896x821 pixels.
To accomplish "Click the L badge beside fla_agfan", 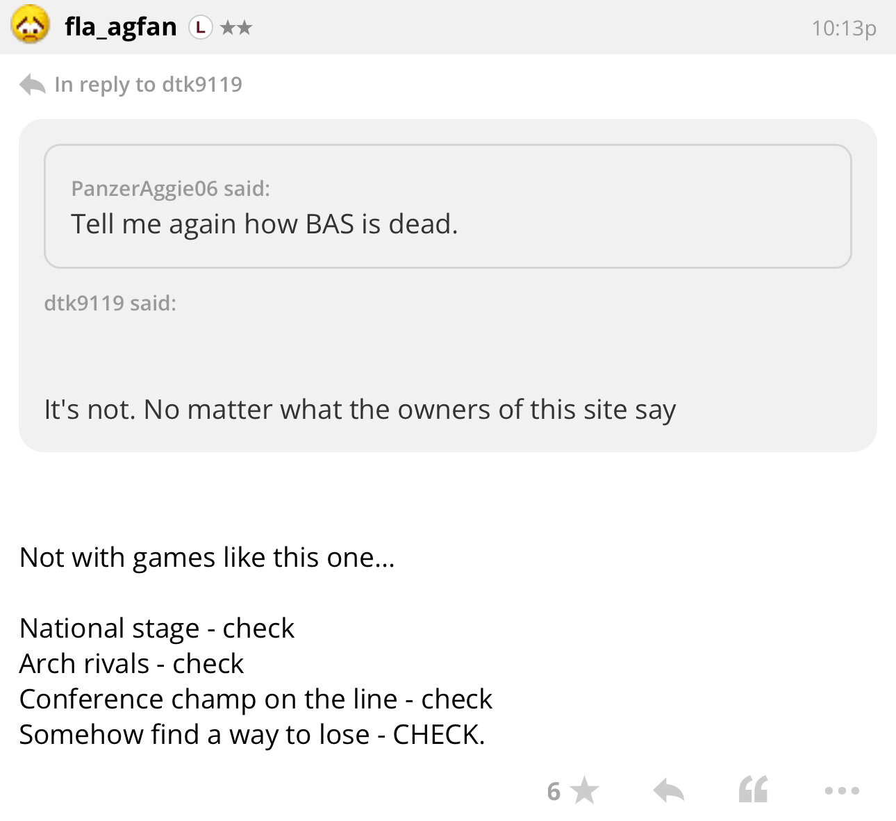I will pyautogui.click(x=200, y=28).
